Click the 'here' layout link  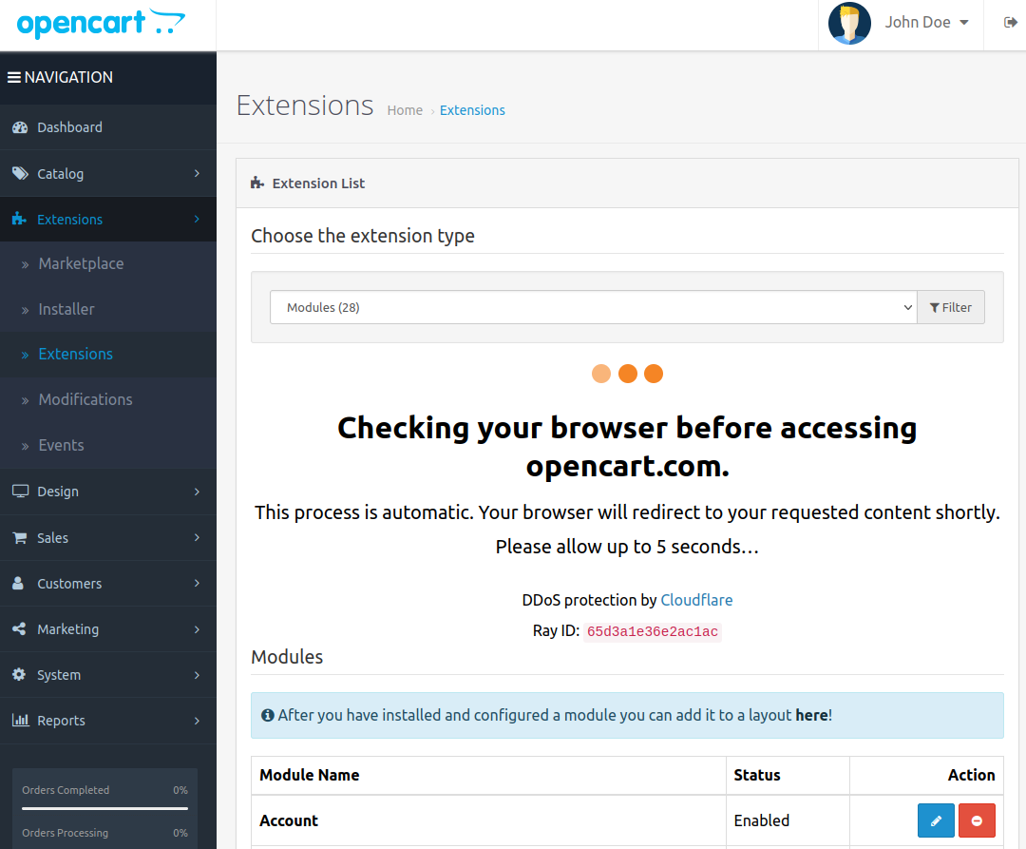pos(811,715)
